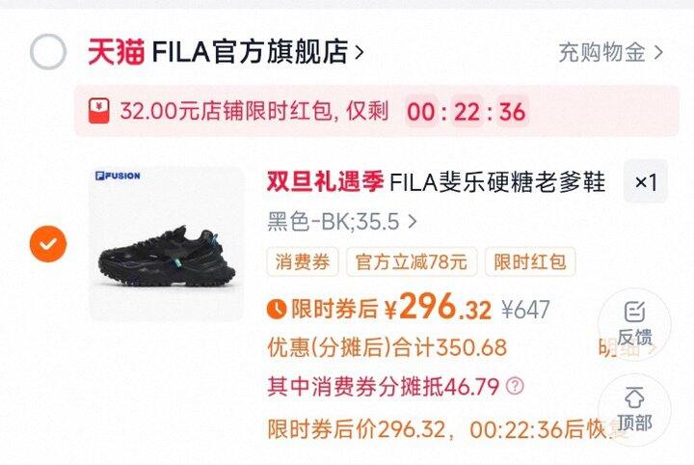Click the 天猫 logo
This screenshot has height=465, width=694.
click(116, 52)
